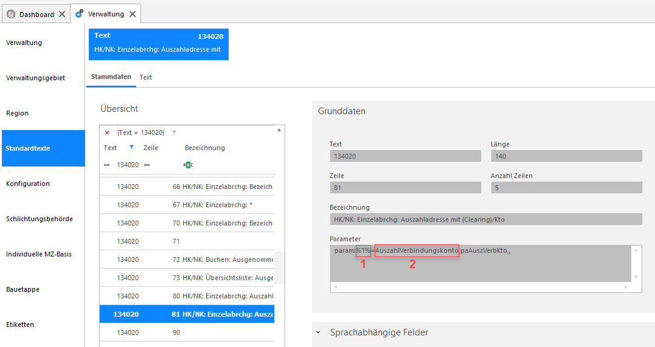The width and height of the screenshot is (655, 347).
Task: Select highlighted row 81 HK/NK: Einzelabrchg
Action: (187, 314)
